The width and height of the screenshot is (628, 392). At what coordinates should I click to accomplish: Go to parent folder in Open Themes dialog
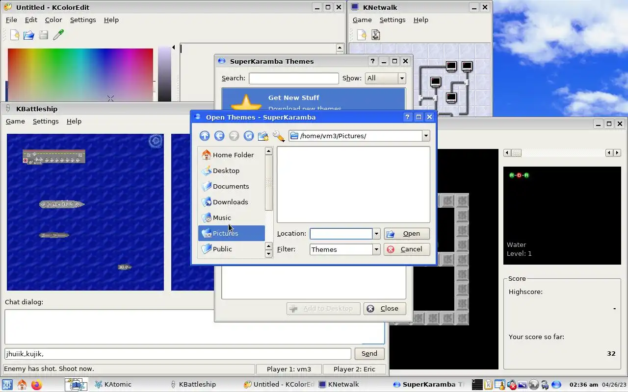(x=205, y=136)
